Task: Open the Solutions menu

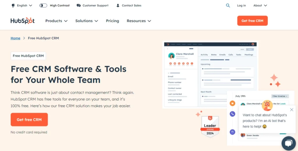Action: pyautogui.click(x=87, y=21)
